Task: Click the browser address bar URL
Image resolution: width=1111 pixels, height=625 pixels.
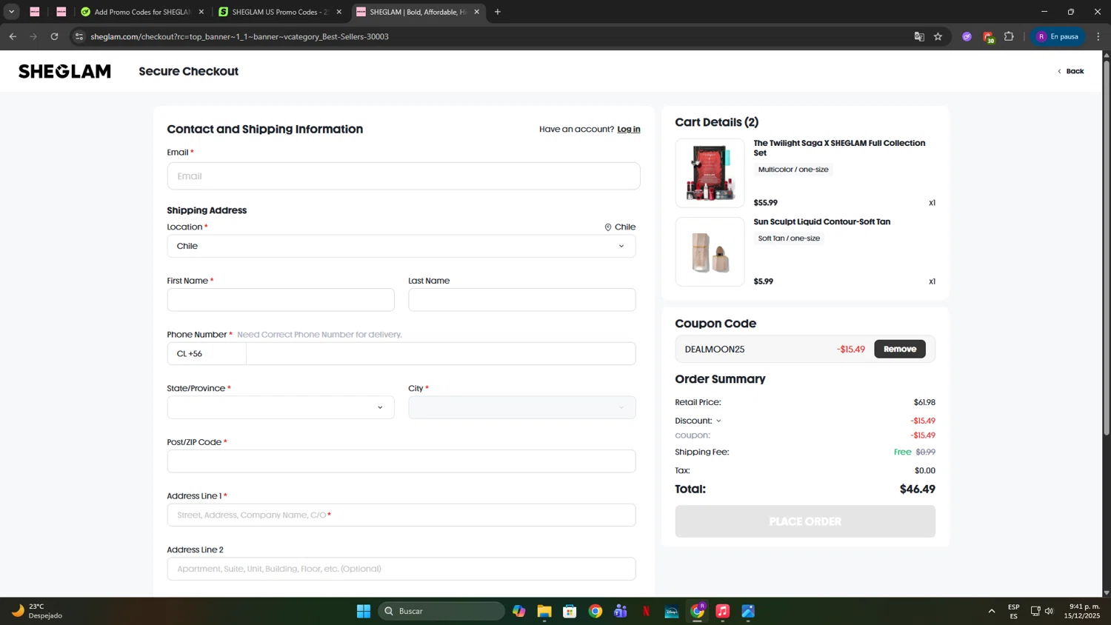Action: pyautogui.click(x=239, y=36)
